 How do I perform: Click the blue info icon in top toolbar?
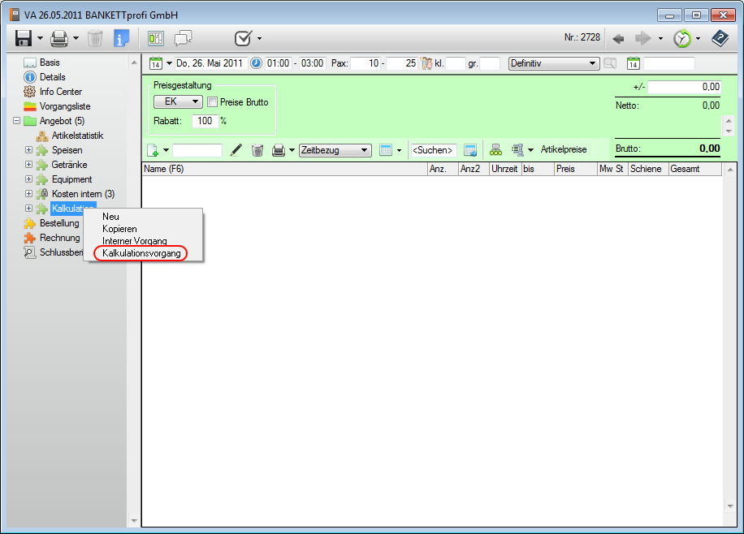point(122,38)
